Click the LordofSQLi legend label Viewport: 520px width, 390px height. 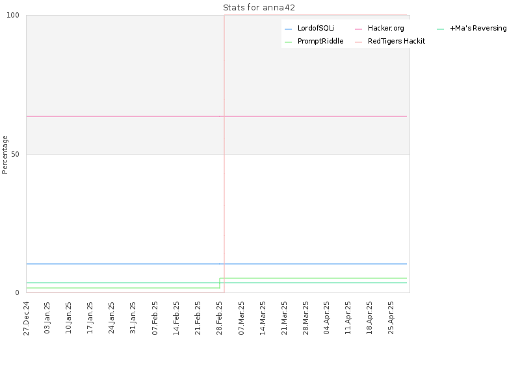(x=315, y=28)
